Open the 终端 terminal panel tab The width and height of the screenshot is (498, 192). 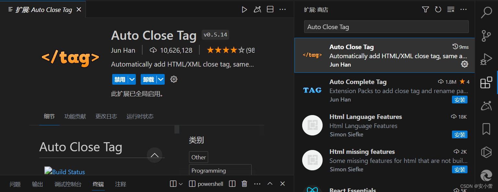point(98,184)
